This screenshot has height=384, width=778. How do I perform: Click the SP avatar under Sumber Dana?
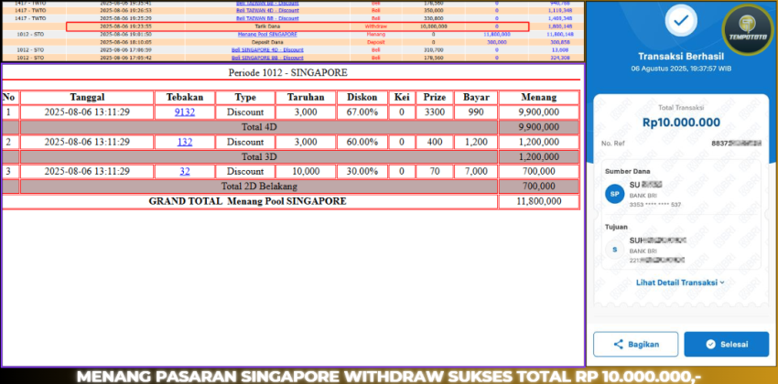coord(615,194)
